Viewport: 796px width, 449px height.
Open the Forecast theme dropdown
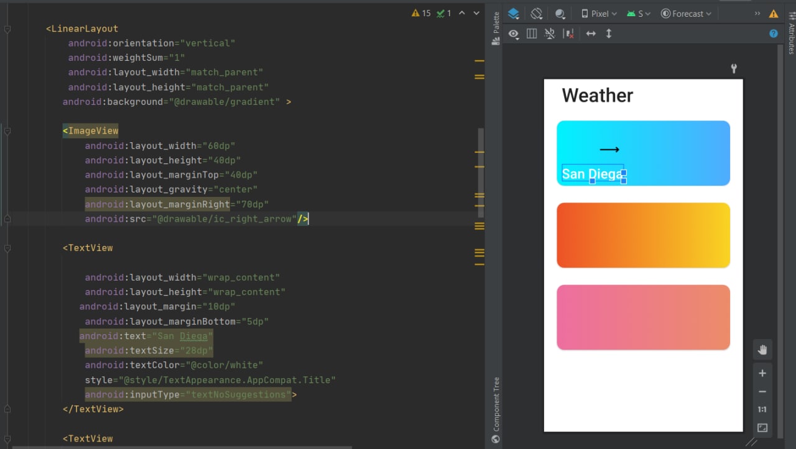[686, 13]
